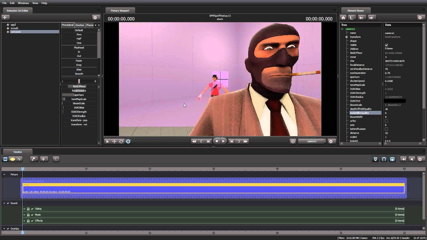Add a new animation set with plus button

click(x=6, y=17)
